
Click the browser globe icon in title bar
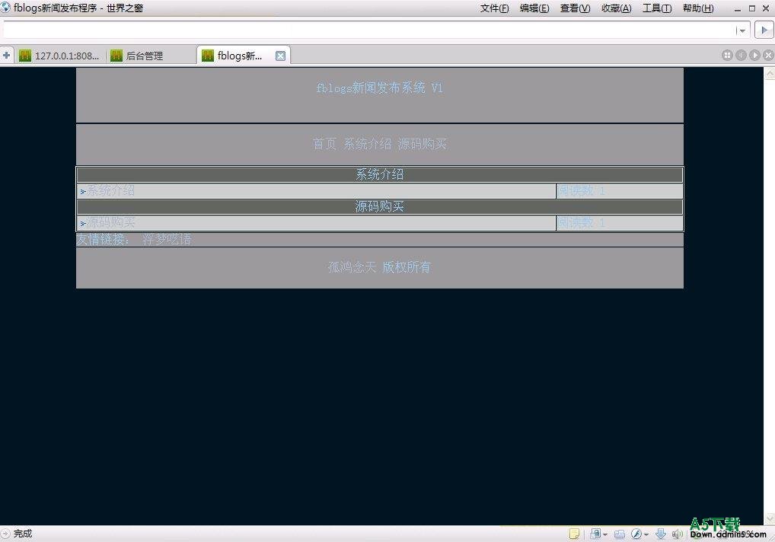(5, 8)
